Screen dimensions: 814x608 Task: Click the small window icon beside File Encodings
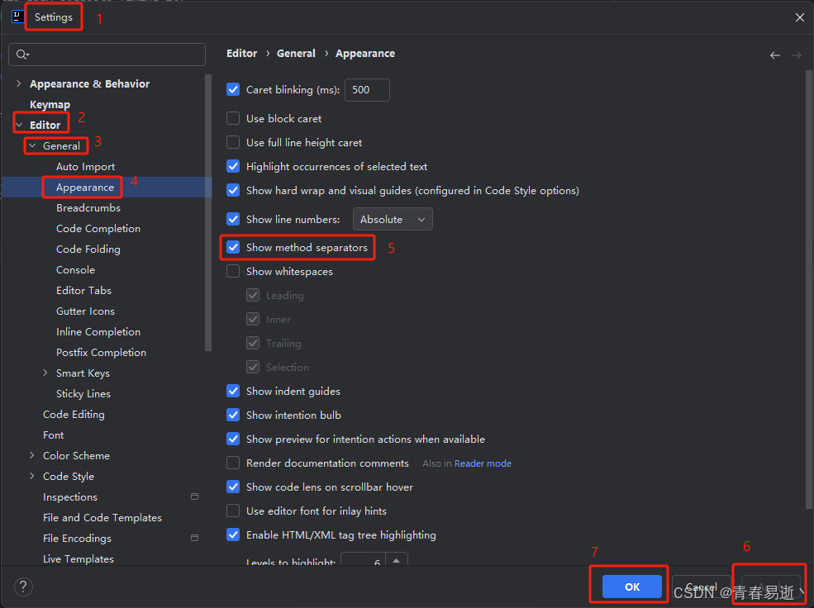pyautogui.click(x=194, y=537)
